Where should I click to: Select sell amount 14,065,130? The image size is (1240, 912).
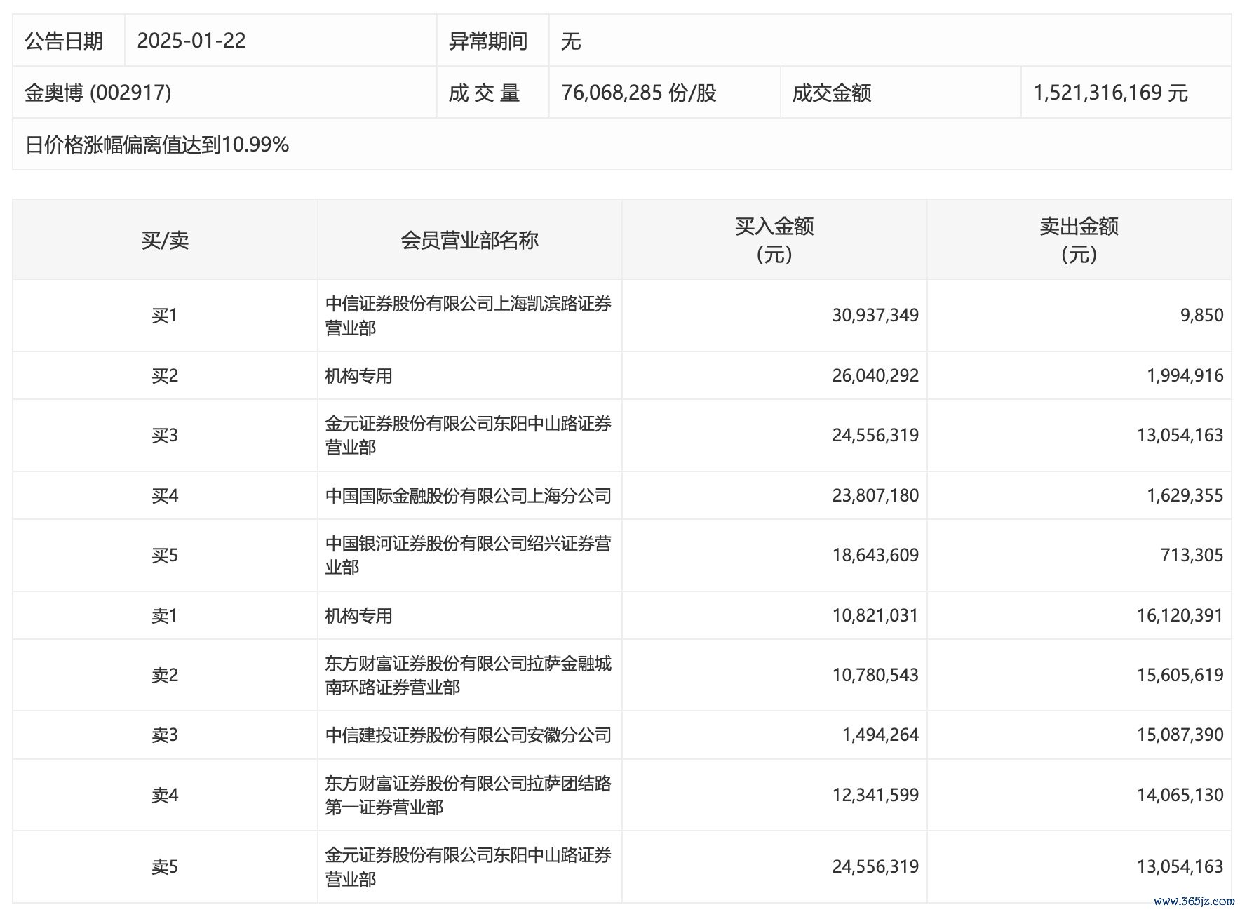coord(1180,796)
